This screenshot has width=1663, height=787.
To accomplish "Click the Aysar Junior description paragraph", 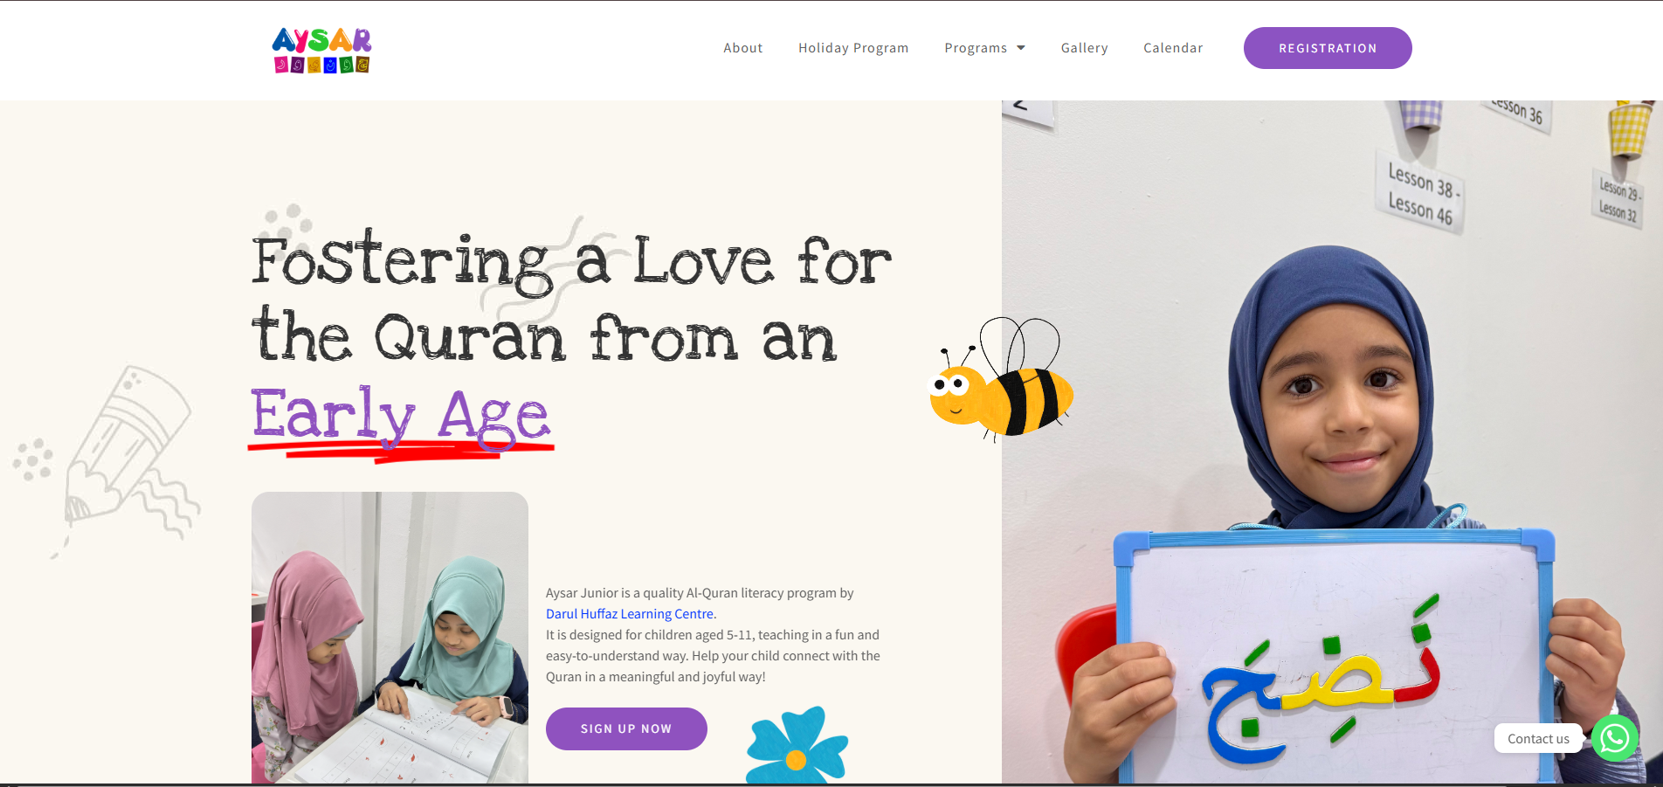I will [713, 635].
